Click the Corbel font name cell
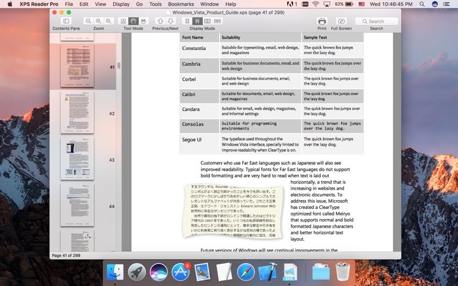Image resolution: width=458 pixels, height=286 pixels. click(199, 81)
